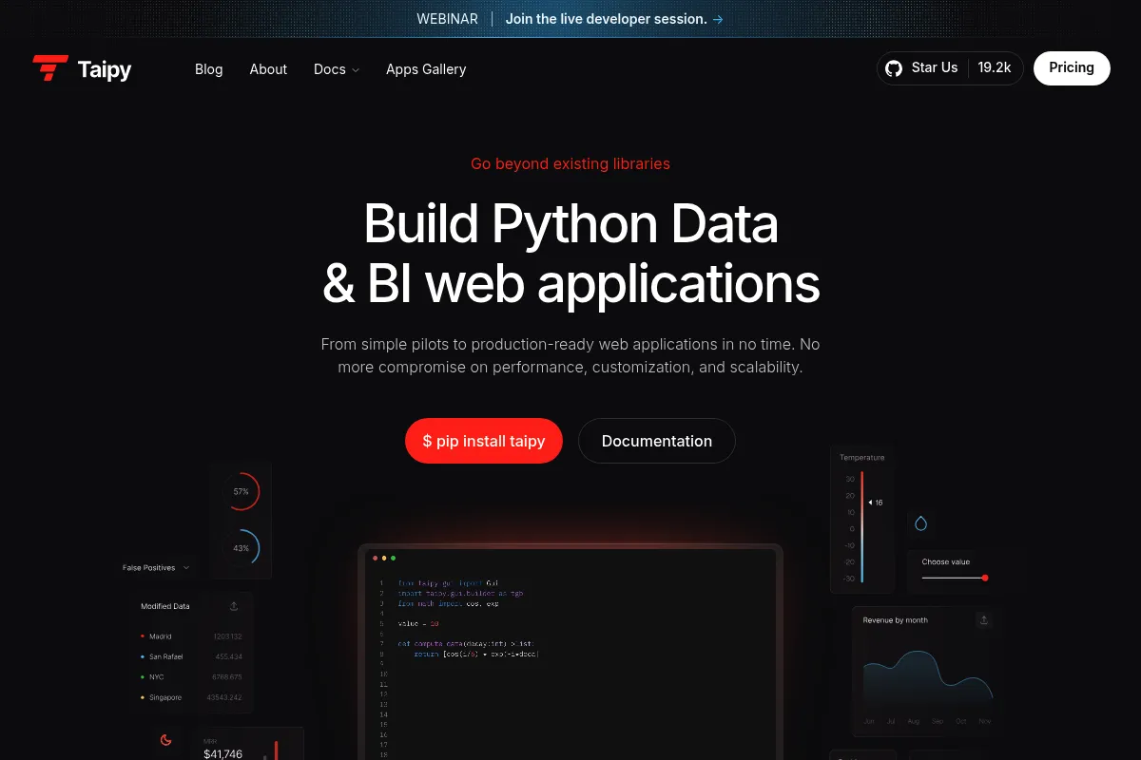This screenshot has width=1141, height=760.
Task: Click the 6768.675 value for NYC
Action: click(227, 677)
